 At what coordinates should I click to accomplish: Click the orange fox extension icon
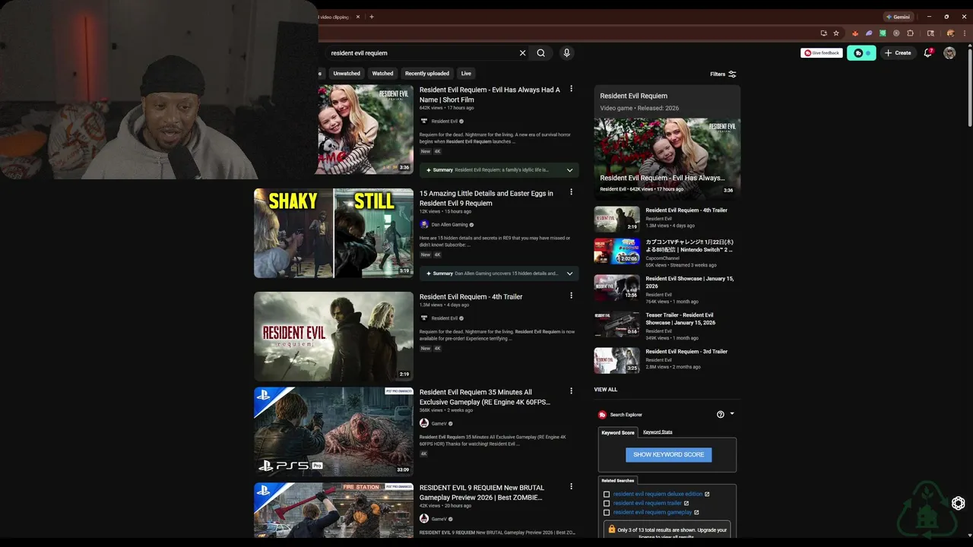(x=855, y=33)
